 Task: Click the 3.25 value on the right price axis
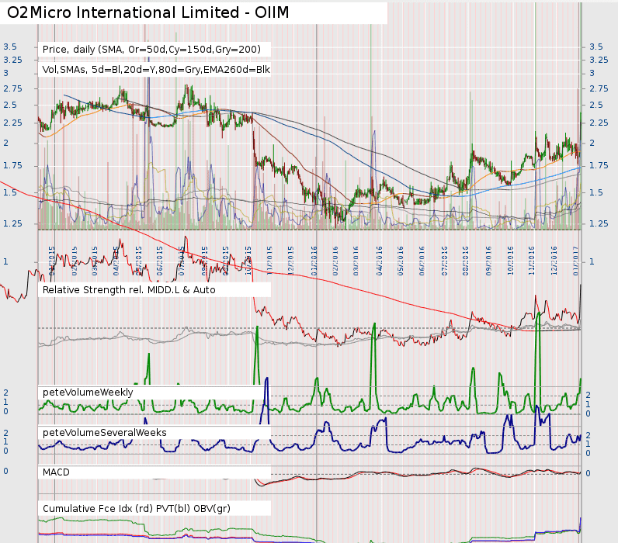(599, 60)
